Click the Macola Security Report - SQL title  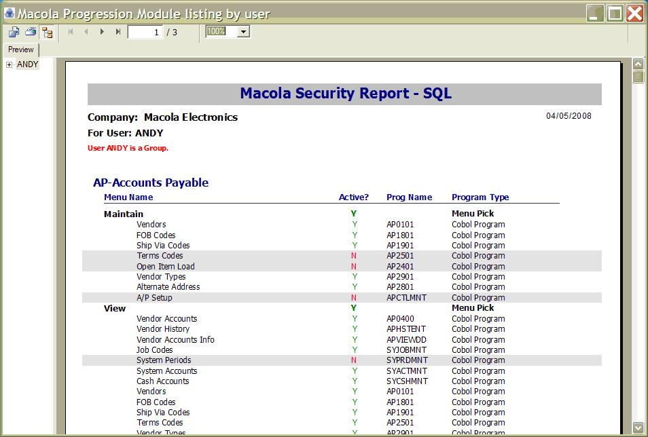click(x=346, y=94)
